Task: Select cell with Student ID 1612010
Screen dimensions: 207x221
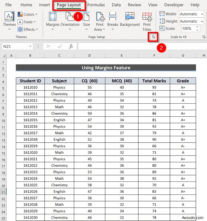Action: [30, 87]
